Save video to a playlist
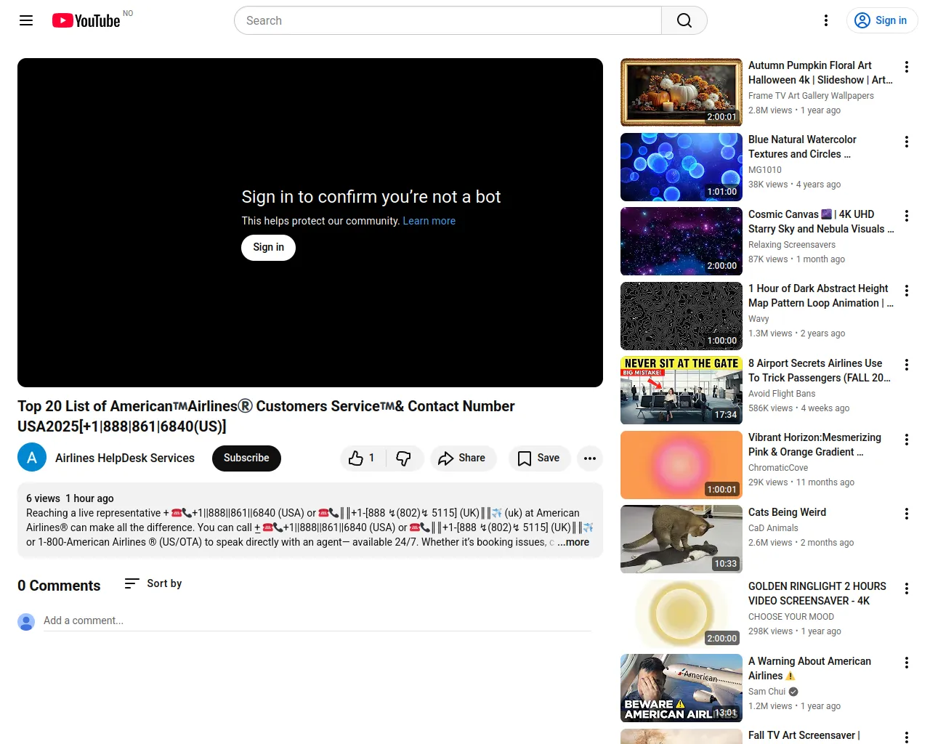The image size is (930, 744). pyautogui.click(x=538, y=458)
